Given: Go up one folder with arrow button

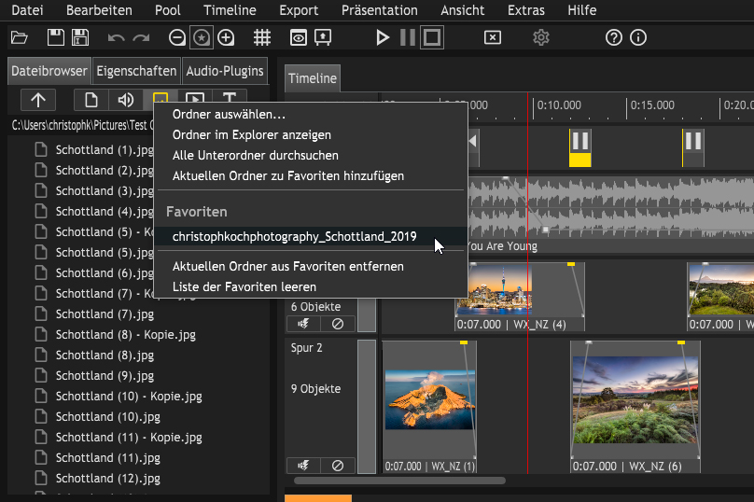Looking at the screenshot, I should pyautogui.click(x=38, y=100).
